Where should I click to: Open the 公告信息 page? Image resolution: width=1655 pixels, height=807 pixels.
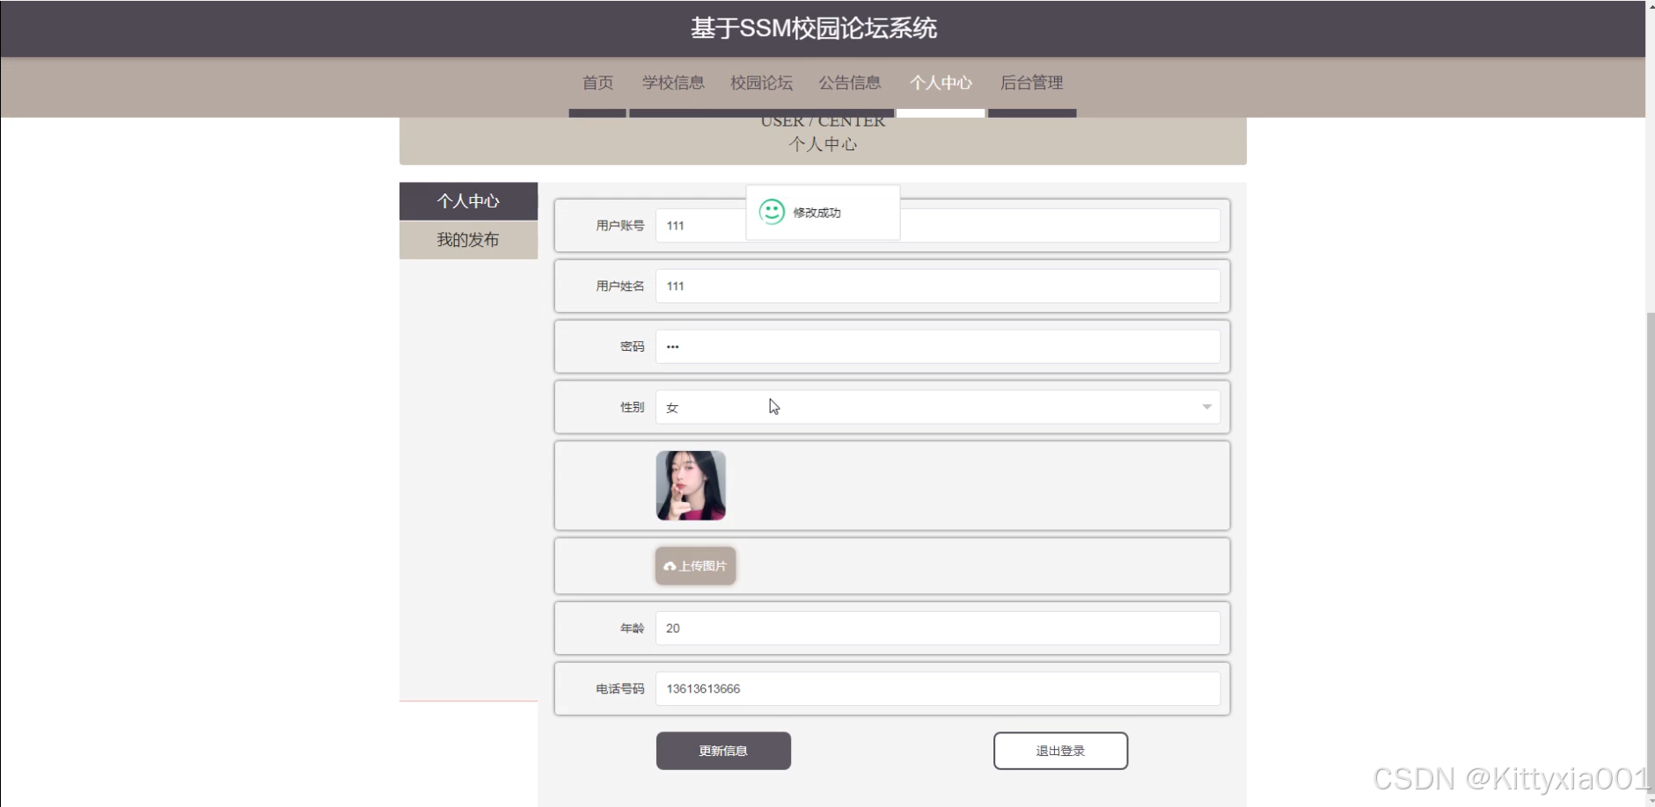(850, 83)
